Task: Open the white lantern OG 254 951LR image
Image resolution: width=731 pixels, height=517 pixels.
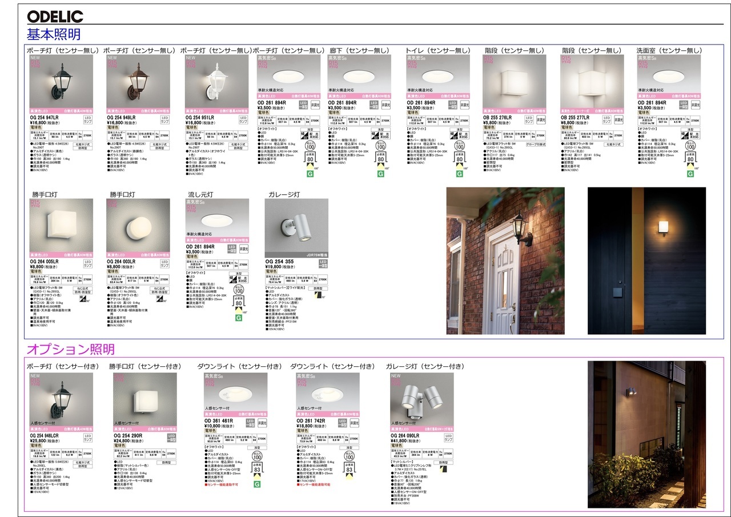Action: point(216,85)
